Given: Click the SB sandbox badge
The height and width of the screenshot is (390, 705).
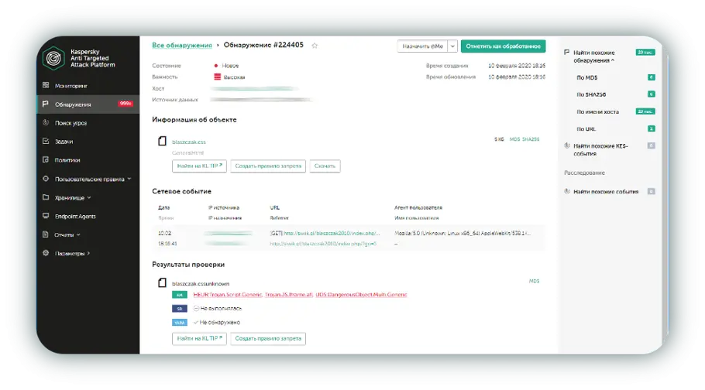Looking at the screenshot, I should coord(180,309).
